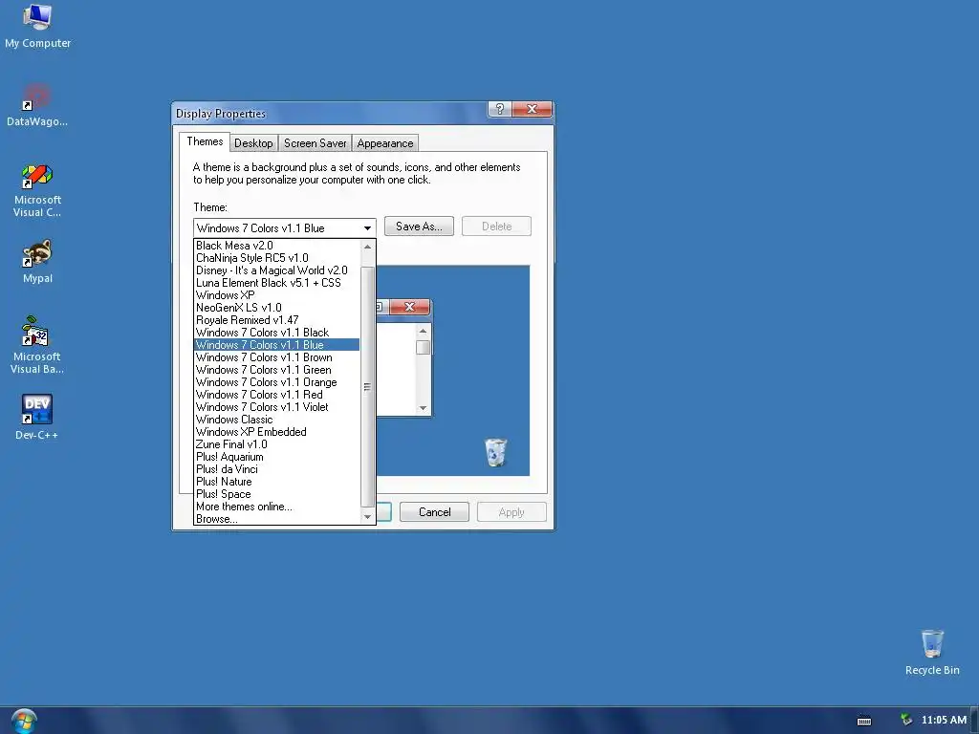Click the Delete button
The height and width of the screenshot is (734, 979).
[496, 227]
